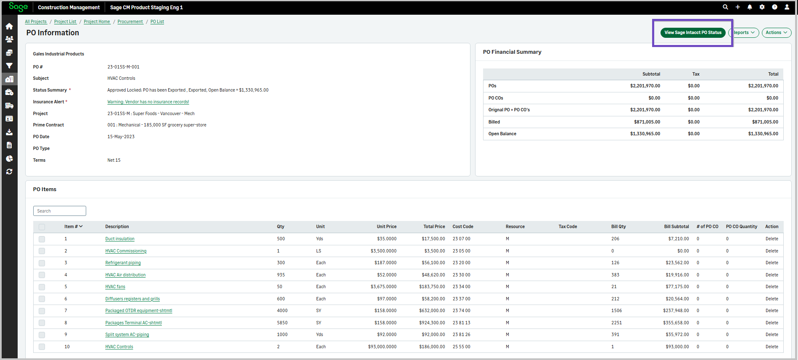The width and height of the screenshot is (798, 360).
Task: Click the plus add icon in header
Action: 737,7
